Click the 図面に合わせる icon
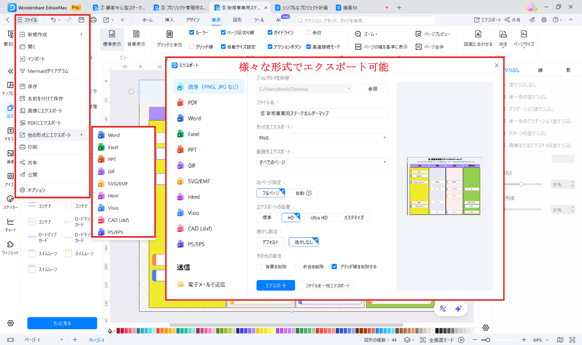This screenshot has height=345, width=582. pyautogui.click(x=478, y=34)
